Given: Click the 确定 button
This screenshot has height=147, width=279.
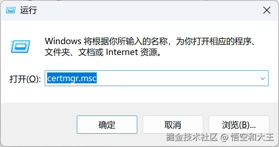Looking at the screenshot, I should coord(107,125).
